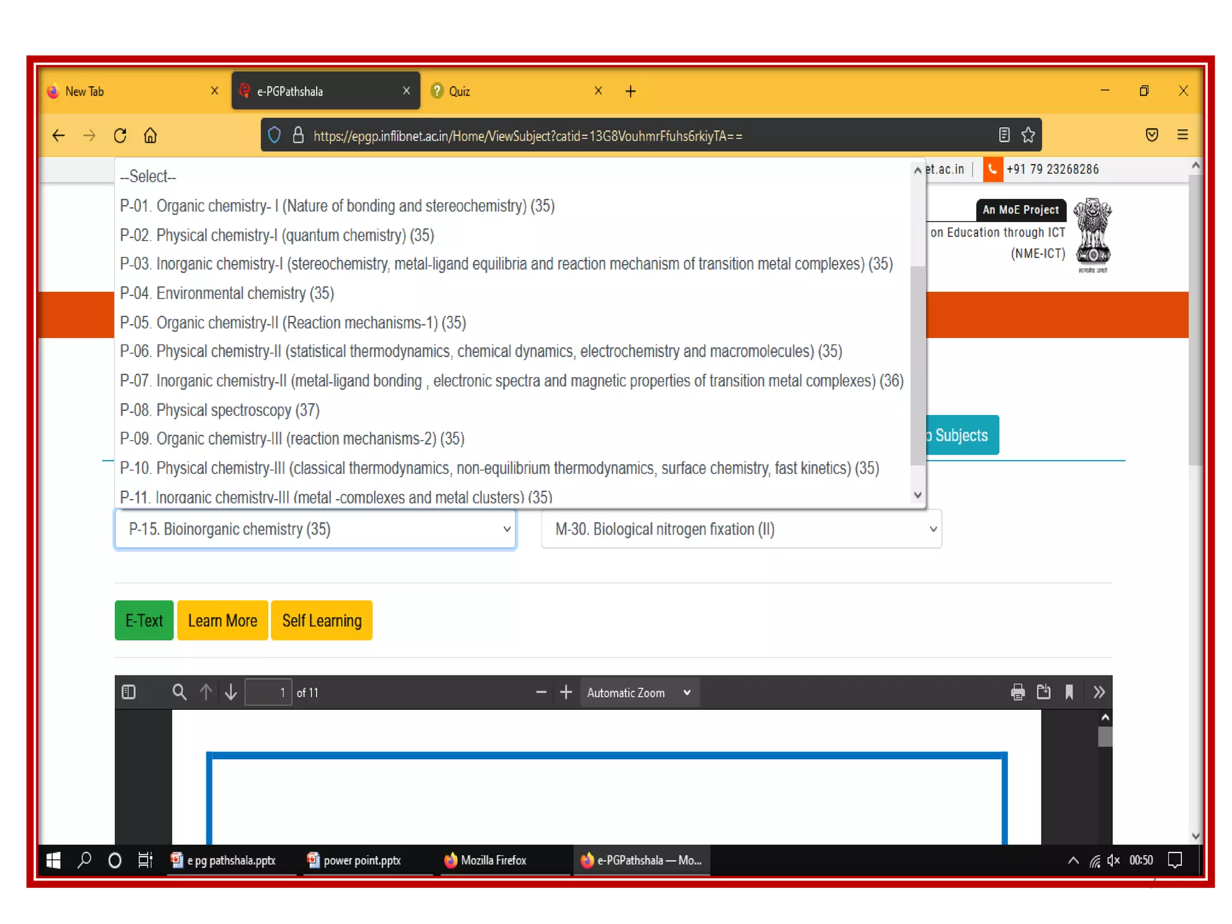Viewport: 1232px width, 924px height.
Task: Click the PDF find magnifier icon
Action: point(179,692)
